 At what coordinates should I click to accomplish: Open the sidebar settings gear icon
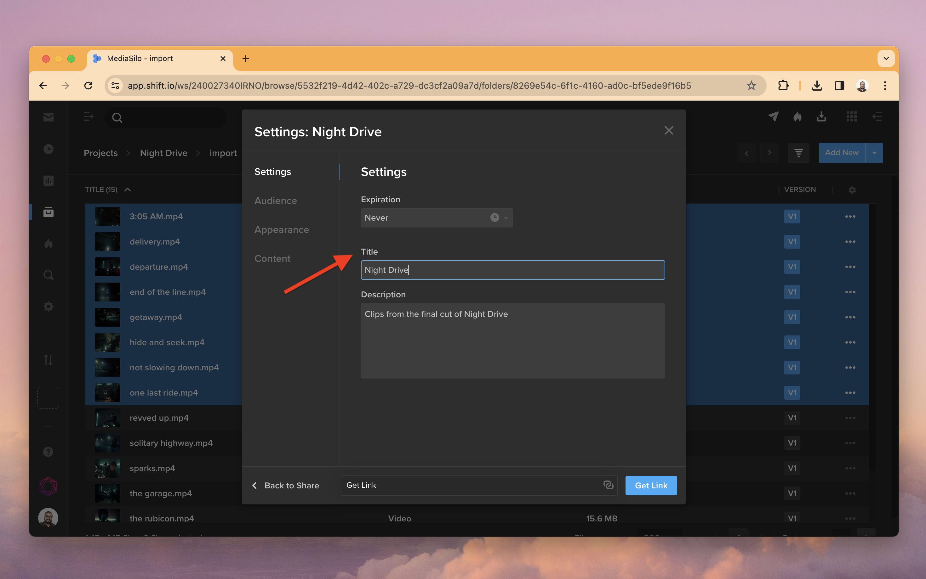pos(48,306)
